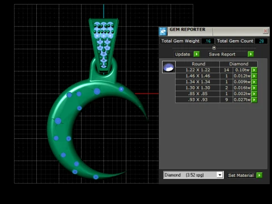Click the slider handle below Total Gem Weight

point(214,48)
